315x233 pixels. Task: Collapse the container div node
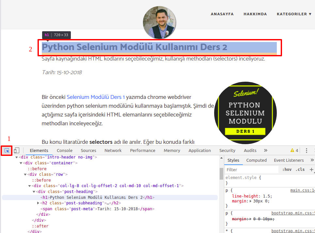21,163
